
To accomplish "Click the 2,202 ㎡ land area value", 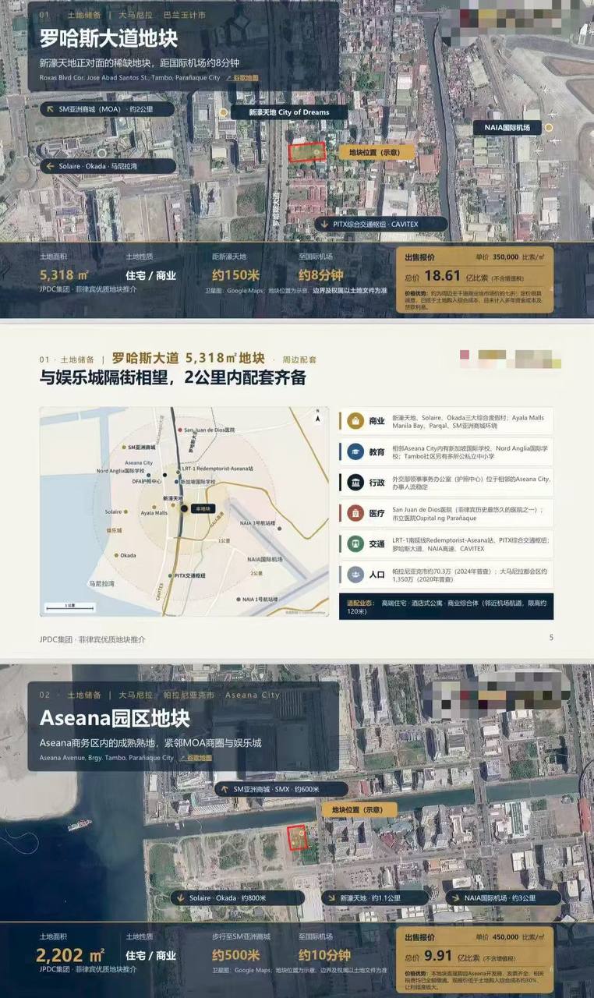I will click(x=70, y=955).
